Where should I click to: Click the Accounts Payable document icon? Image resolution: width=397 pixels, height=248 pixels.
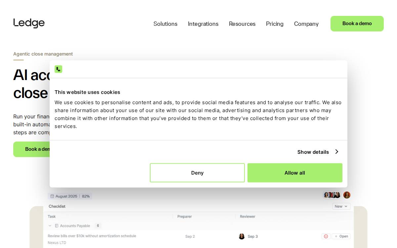[57, 226]
